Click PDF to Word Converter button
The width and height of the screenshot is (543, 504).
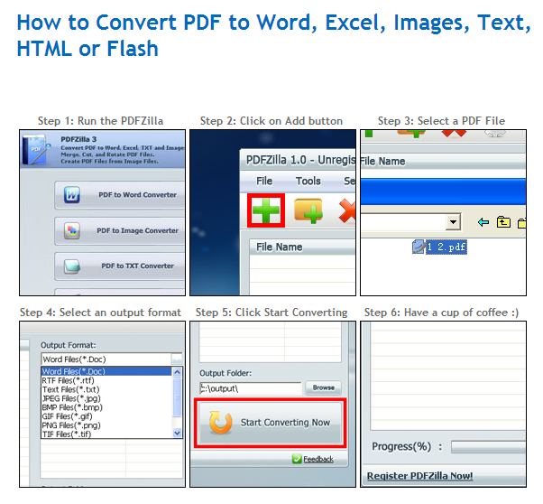click(x=120, y=195)
